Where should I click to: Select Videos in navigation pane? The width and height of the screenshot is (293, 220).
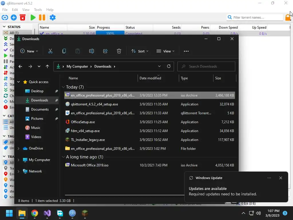pos(36,137)
